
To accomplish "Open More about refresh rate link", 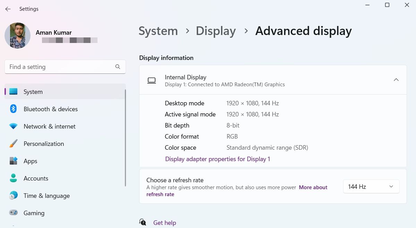I will click(x=313, y=187).
